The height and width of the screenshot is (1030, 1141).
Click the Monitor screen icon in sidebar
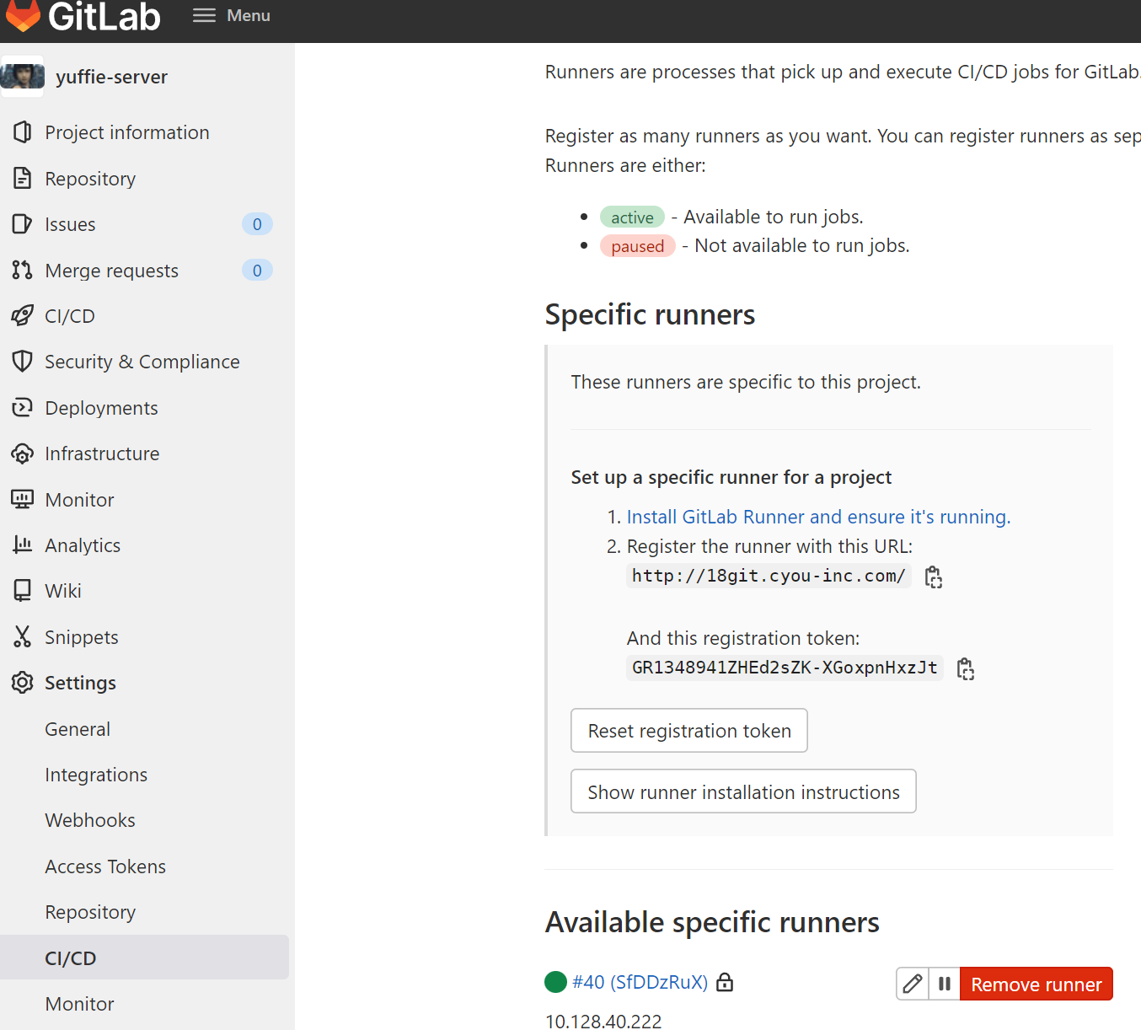coord(23,500)
